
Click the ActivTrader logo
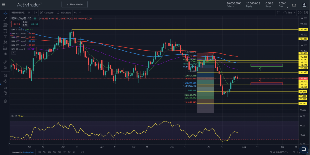coord(29,5)
